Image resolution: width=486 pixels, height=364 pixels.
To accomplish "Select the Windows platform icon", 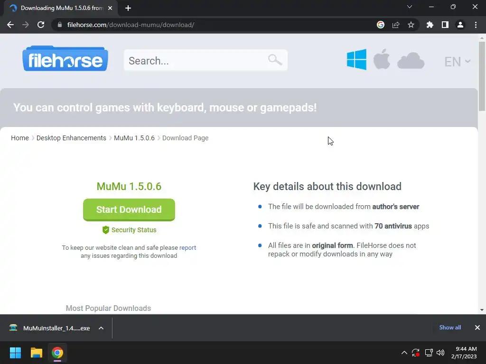I will (356, 59).
